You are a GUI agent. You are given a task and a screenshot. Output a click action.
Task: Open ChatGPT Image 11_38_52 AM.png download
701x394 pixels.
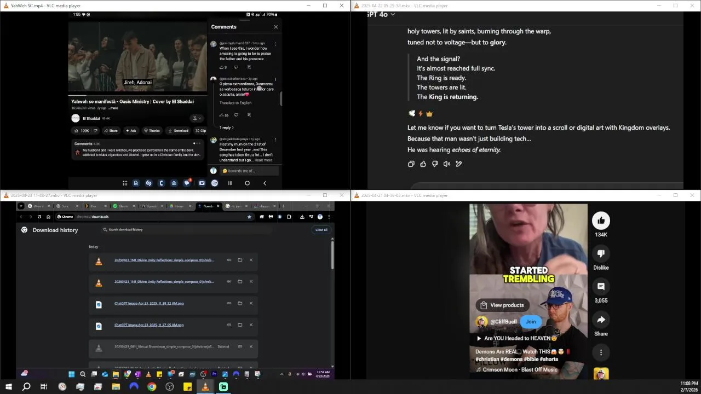click(x=149, y=303)
